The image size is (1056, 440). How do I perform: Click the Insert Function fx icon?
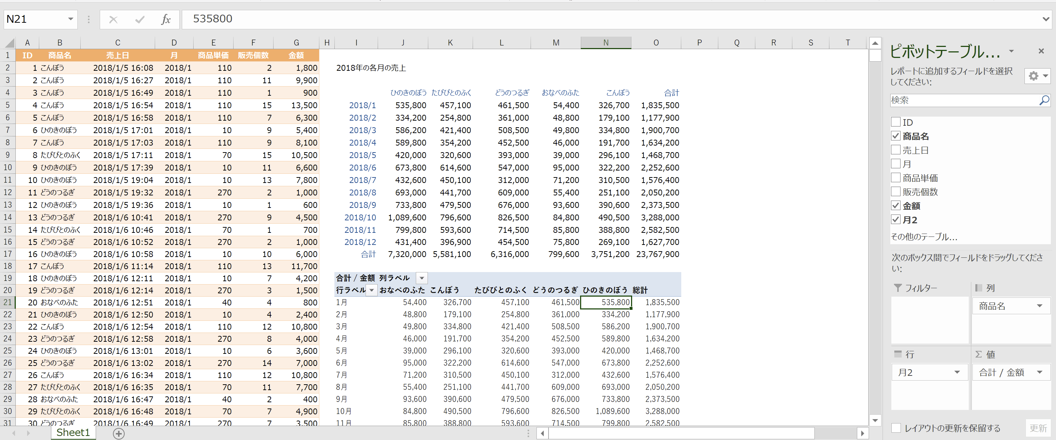point(166,19)
